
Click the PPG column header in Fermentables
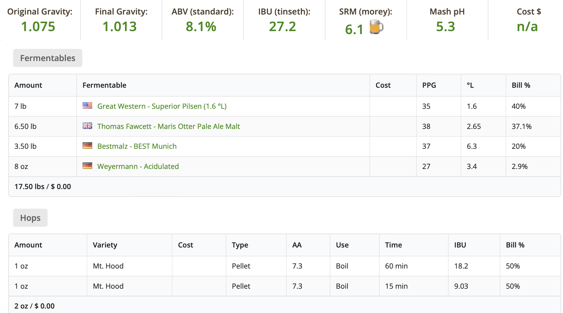429,85
